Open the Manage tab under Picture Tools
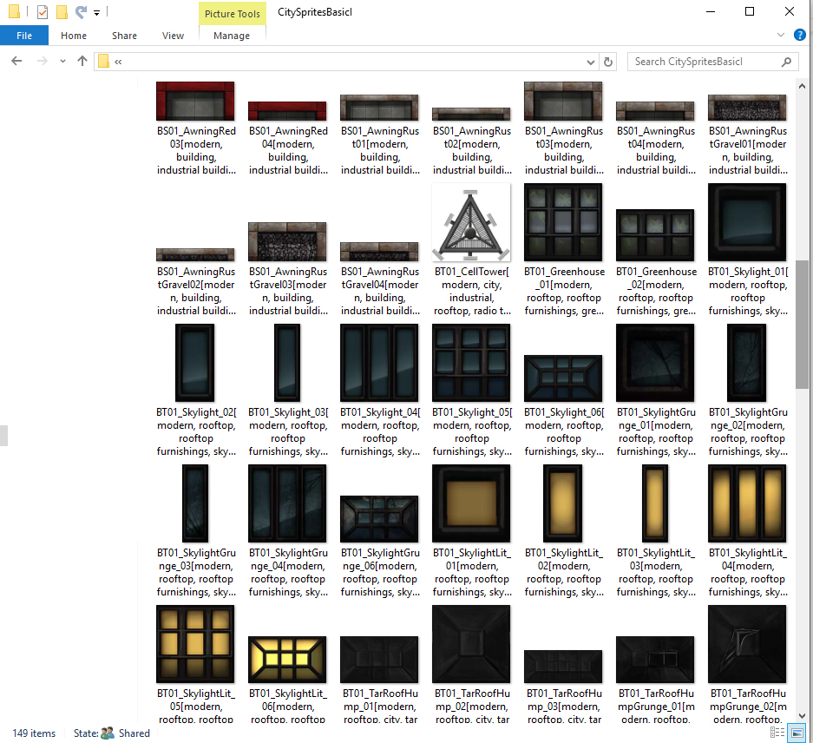This screenshot has height=743, width=813. pos(232,36)
